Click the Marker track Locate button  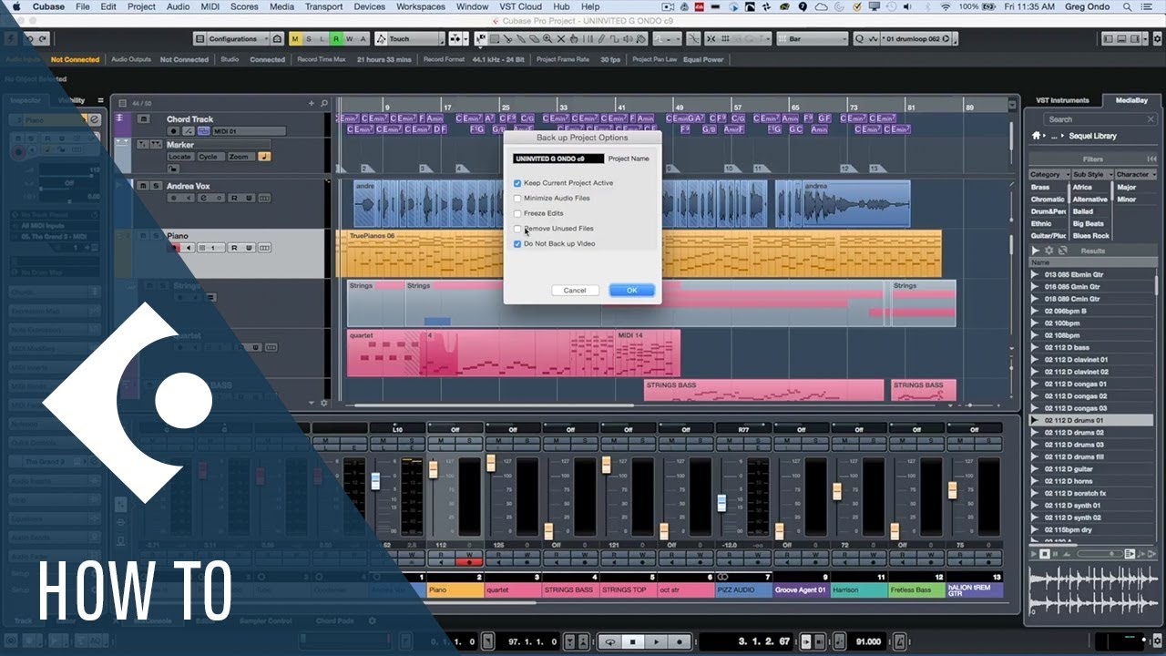click(180, 157)
